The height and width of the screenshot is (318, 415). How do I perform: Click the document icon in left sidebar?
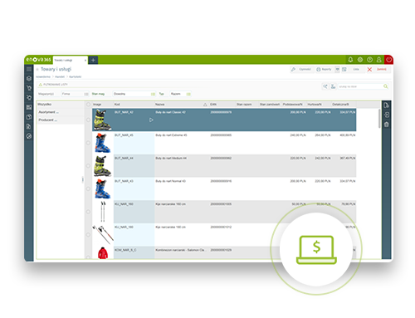(x=29, y=126)
